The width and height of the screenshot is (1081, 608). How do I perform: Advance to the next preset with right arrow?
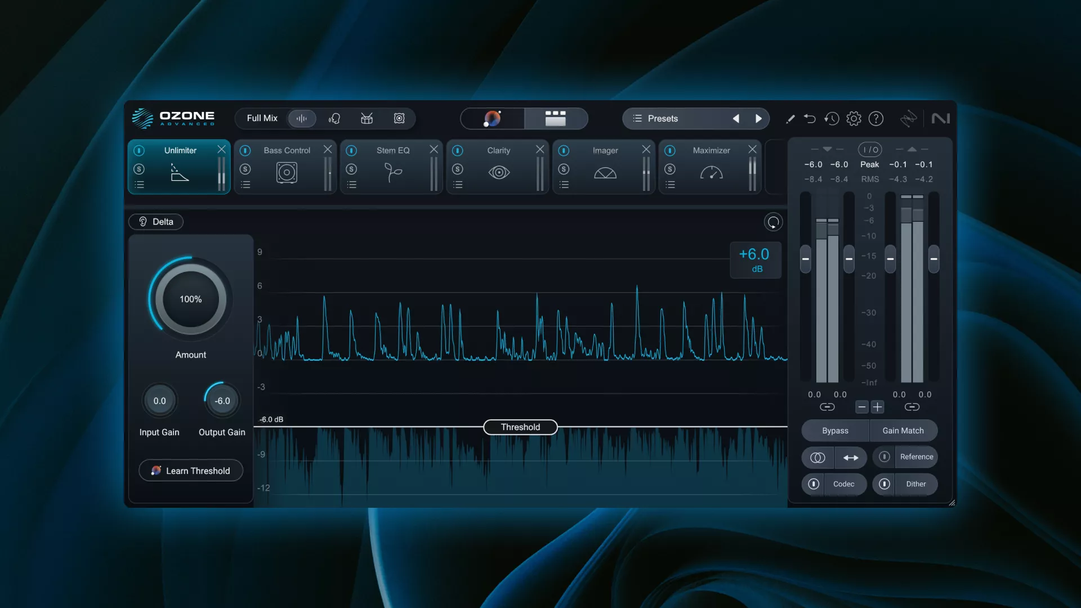click(758, 118)
